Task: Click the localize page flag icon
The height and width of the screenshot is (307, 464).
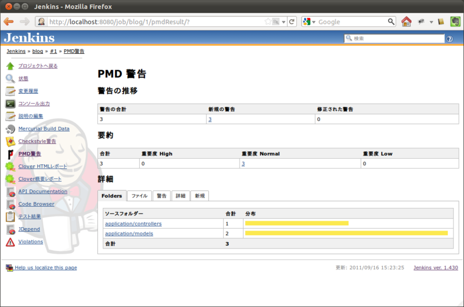Action: click(x=9, y=268)
